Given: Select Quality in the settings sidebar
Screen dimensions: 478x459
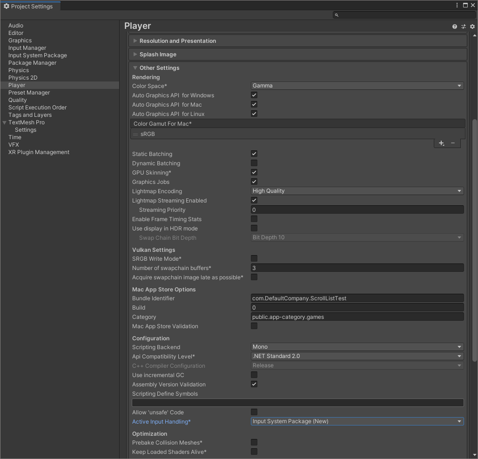Looking at the screenshot, I should tap(18, 100).
